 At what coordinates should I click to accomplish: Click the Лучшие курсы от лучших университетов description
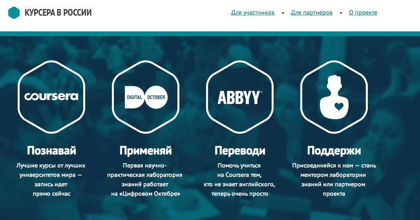coord(51,180)
